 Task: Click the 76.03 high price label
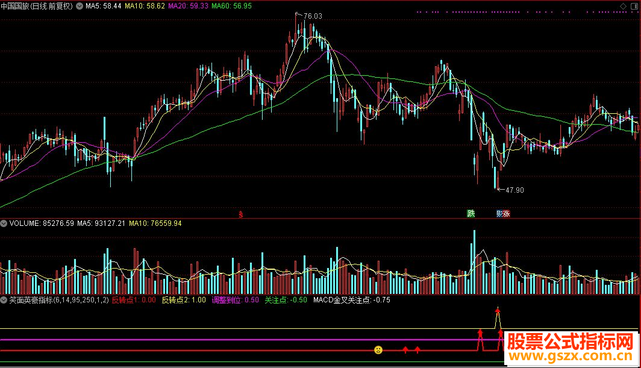313,16
